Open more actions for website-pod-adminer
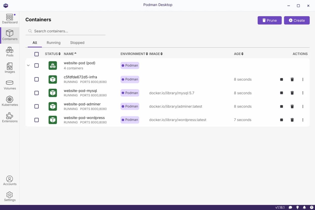This screenshot has width=315, height=210. click(303, 107)
